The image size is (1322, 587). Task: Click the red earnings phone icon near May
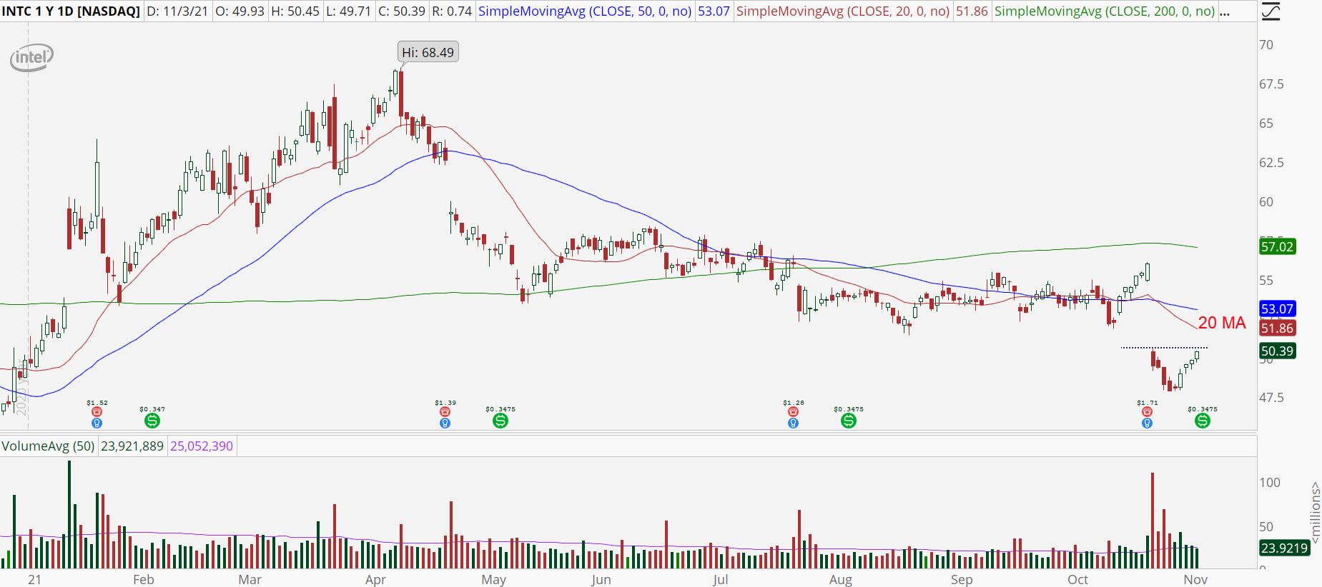445,412
